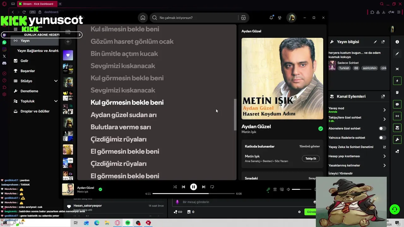Expand the Topluluk section chevron

pos(56,101)
